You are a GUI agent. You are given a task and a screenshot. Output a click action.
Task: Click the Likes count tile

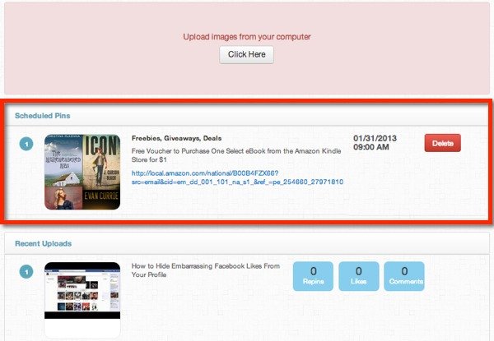pyautogui.click(x=358, y=276)
